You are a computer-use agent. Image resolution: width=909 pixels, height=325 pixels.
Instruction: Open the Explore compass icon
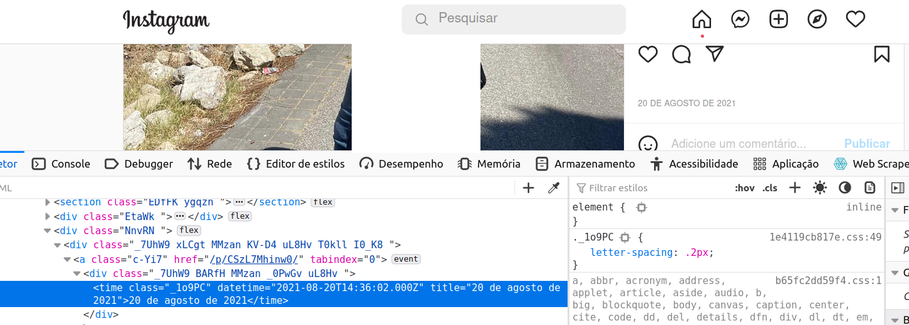click(817, 19)
